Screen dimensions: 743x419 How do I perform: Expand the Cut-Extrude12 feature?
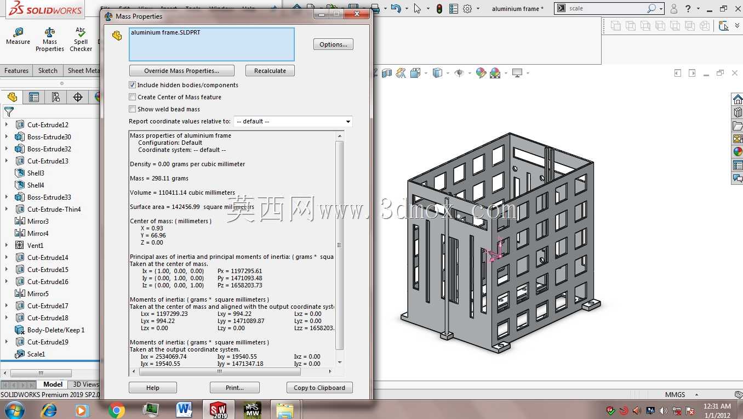coord(7,124)
